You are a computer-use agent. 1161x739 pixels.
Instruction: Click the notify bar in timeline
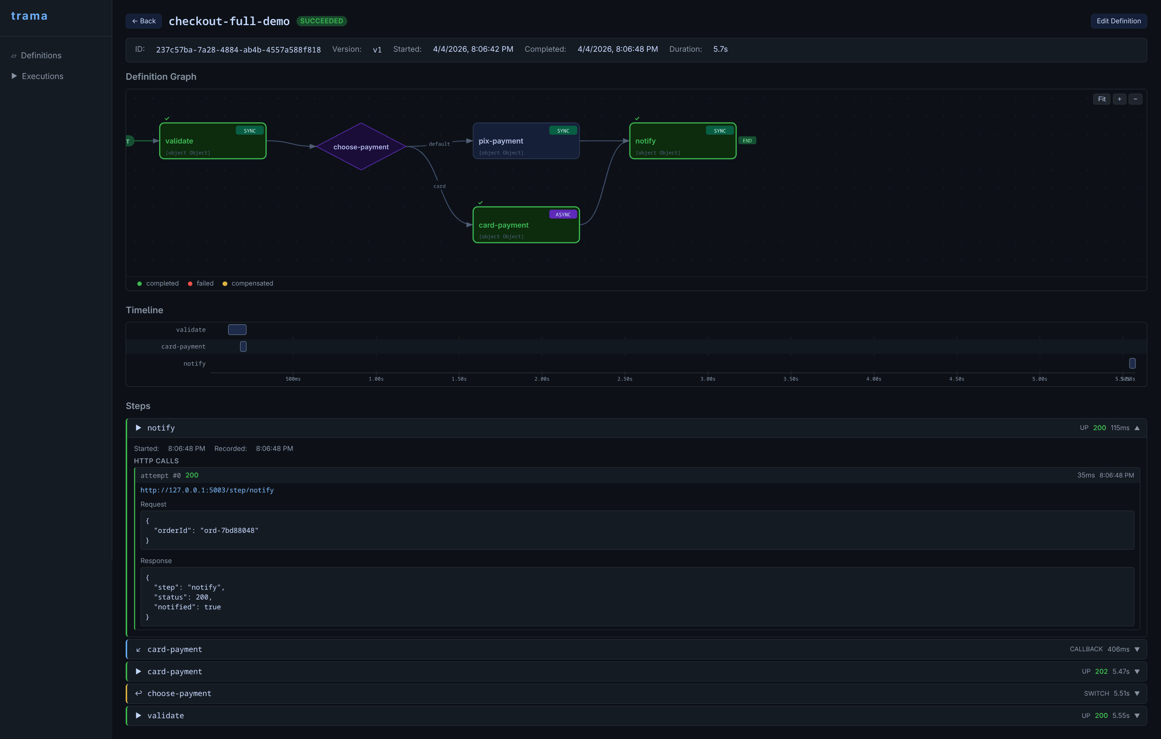click(1132, 363)
